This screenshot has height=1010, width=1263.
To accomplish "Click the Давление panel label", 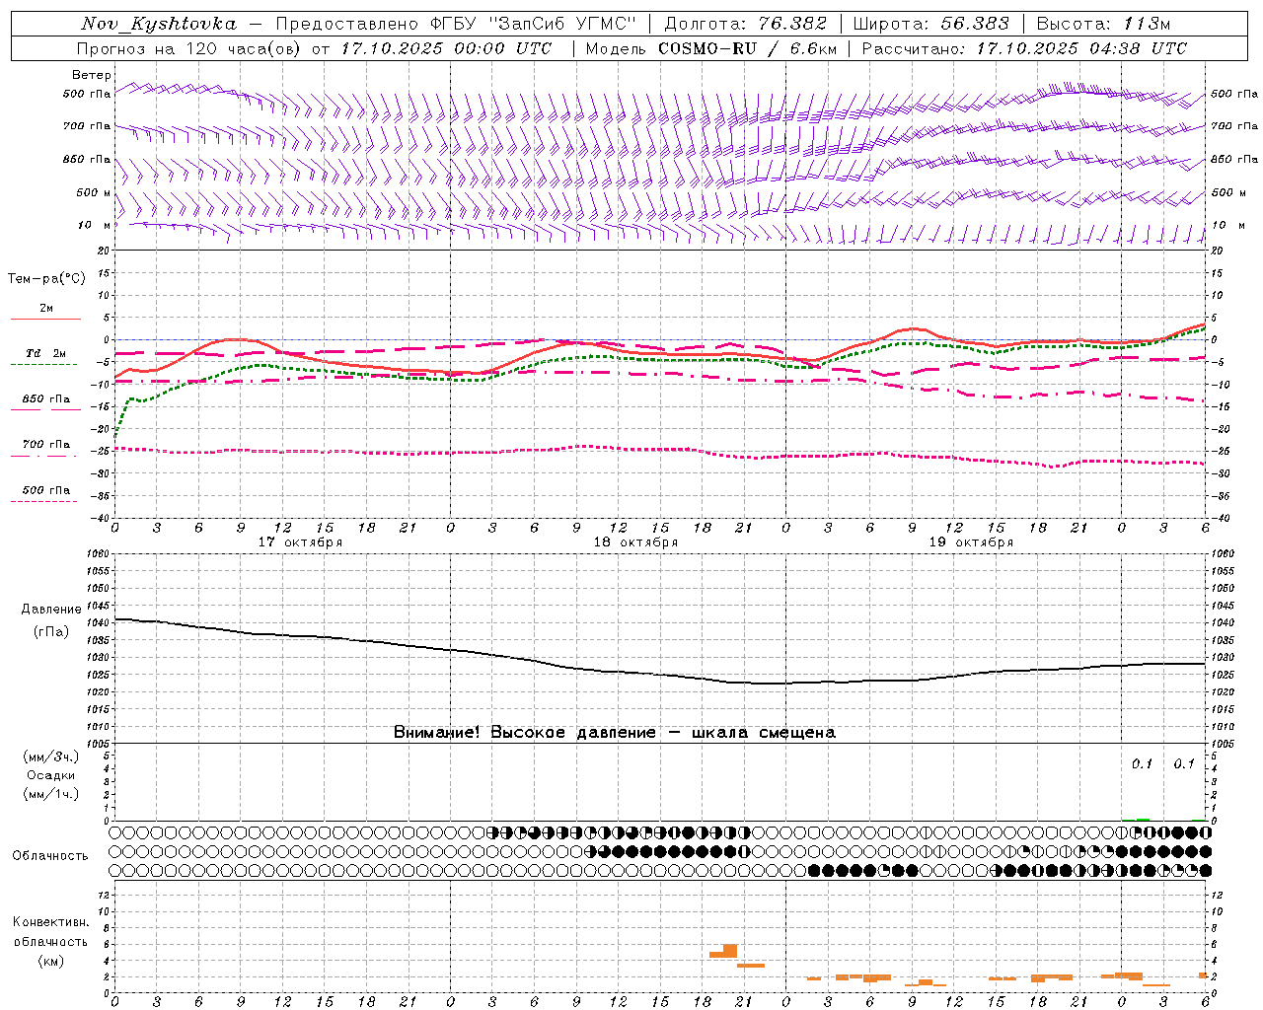I will (50, 610).
